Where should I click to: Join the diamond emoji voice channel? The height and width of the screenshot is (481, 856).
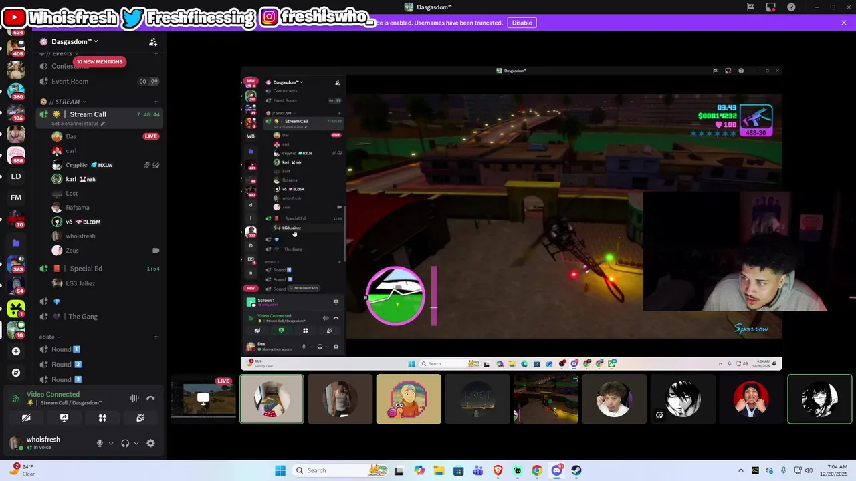click(99, 301)
